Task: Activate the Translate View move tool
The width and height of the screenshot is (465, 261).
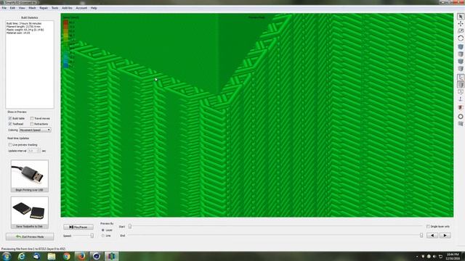Action: 461,24
